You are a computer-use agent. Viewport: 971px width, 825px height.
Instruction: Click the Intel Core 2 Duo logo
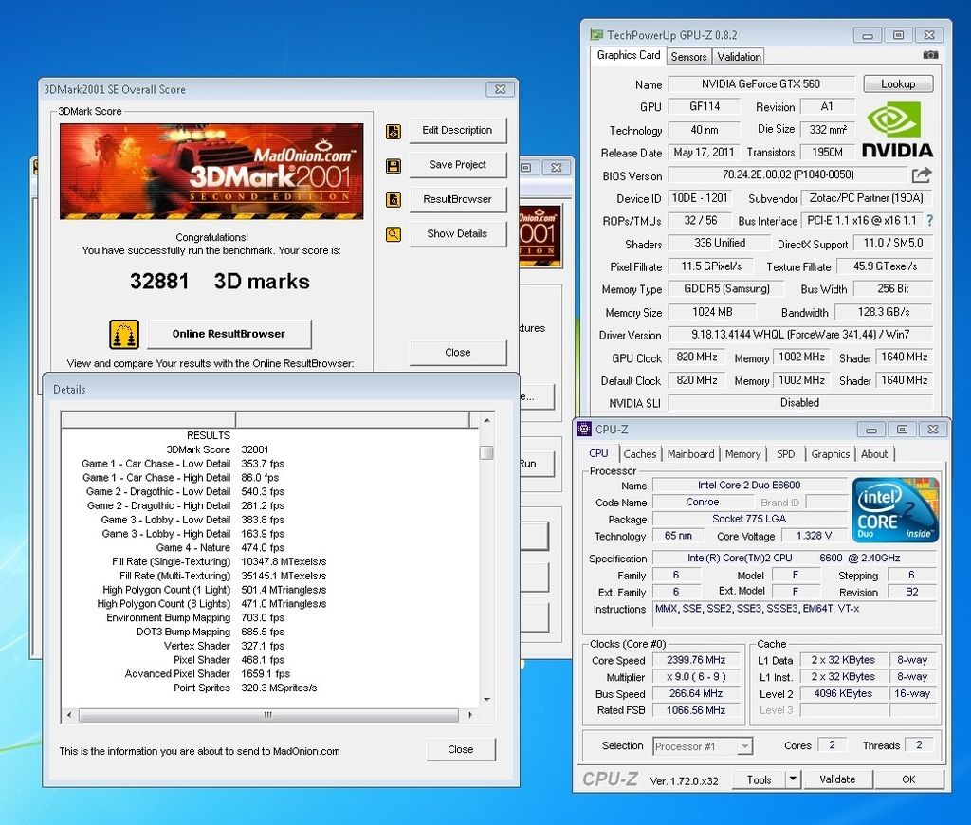click(895, 510)
